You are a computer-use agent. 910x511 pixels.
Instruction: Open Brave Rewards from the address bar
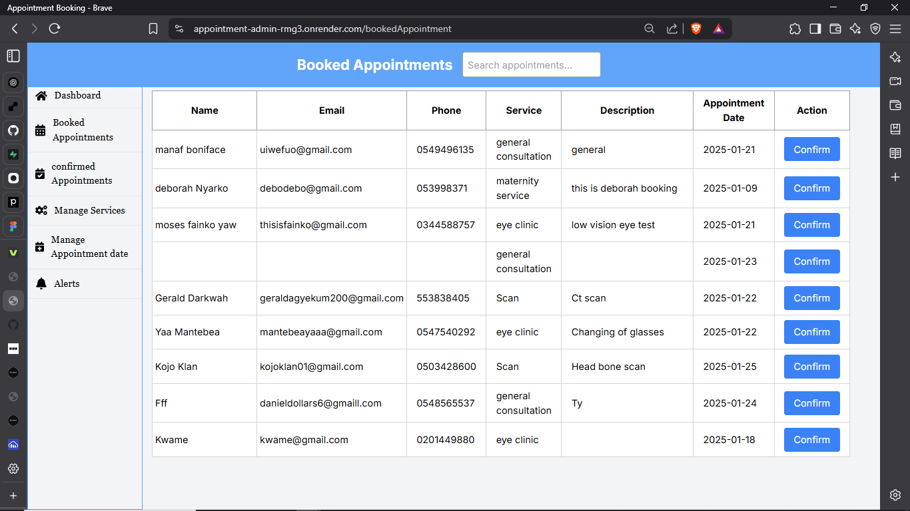pyautogui.click(x=718, y=29)
